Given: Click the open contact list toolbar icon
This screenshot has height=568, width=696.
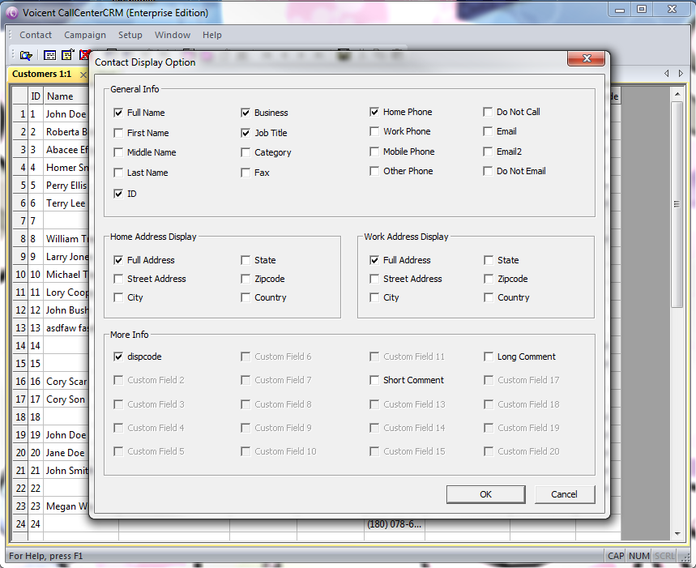Looking at the screenshot, I should click(x=26, y=55).
